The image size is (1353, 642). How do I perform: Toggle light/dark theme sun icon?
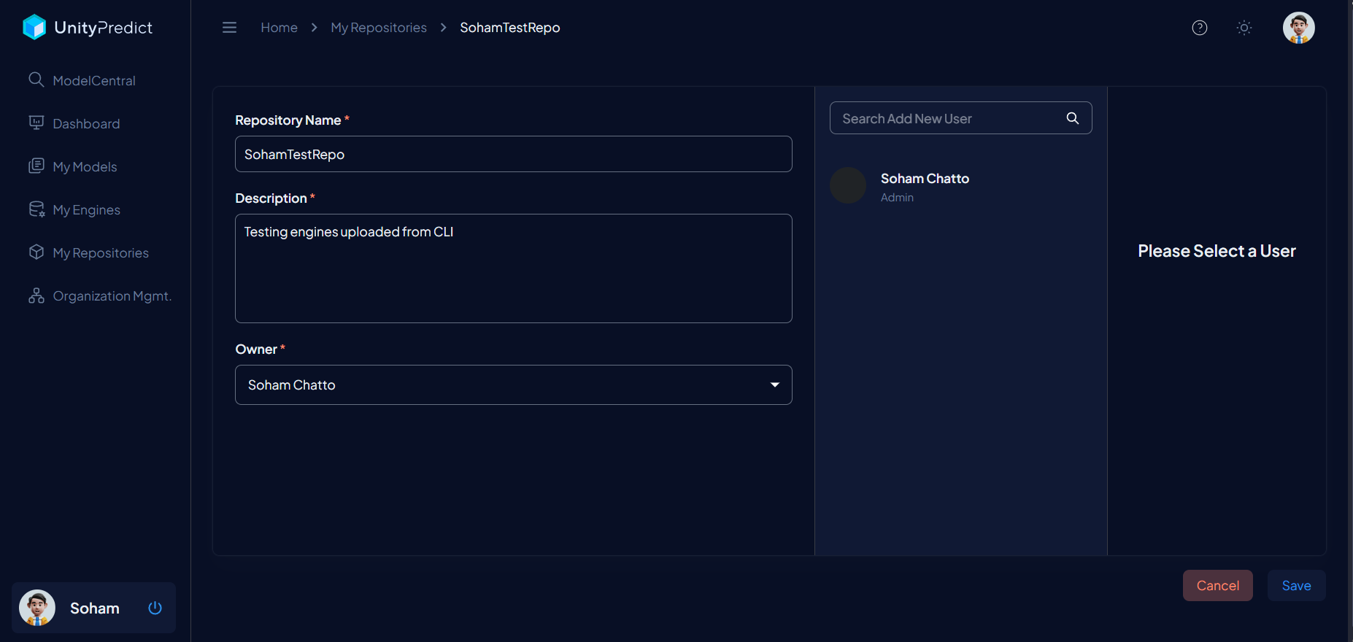(x=1244, y=28)
